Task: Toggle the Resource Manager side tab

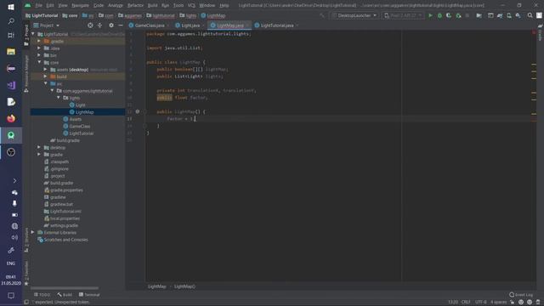Action: [26, 74]
